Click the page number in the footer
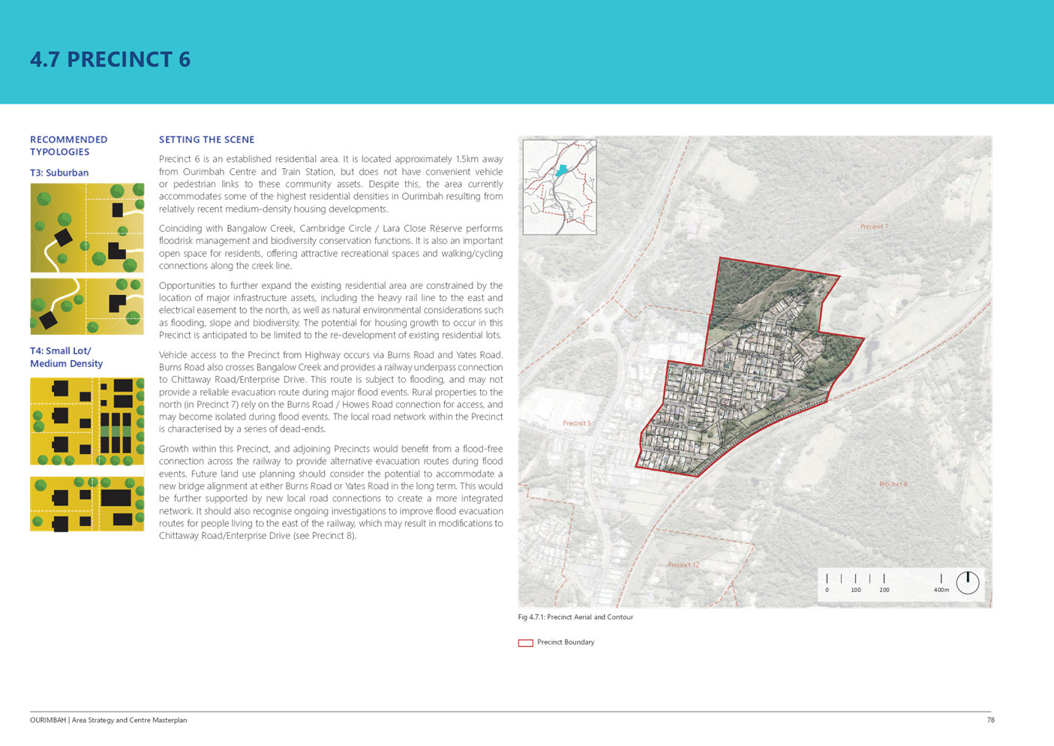Viewport: 1054px width, 746px height. point(990,720)
